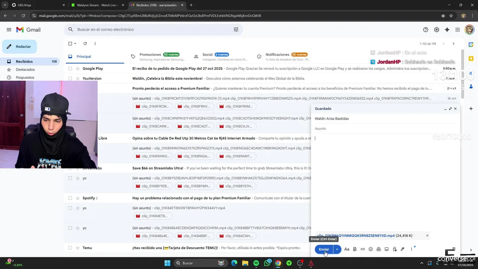The image size is (478, 269).
Task: Check the Temu email checkbox
Action: (70, 248)
